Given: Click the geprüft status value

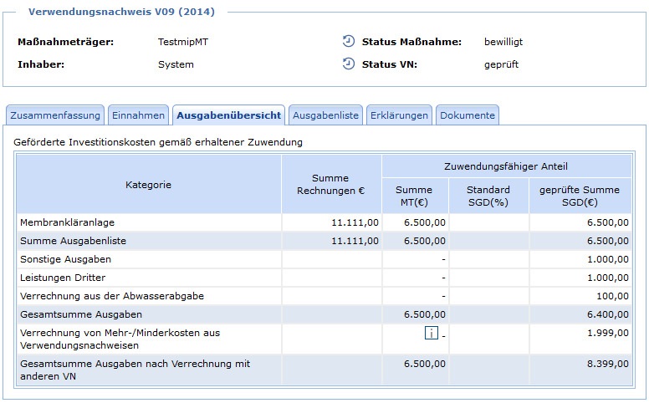Looking at the screenshot, I should [501, 64].
